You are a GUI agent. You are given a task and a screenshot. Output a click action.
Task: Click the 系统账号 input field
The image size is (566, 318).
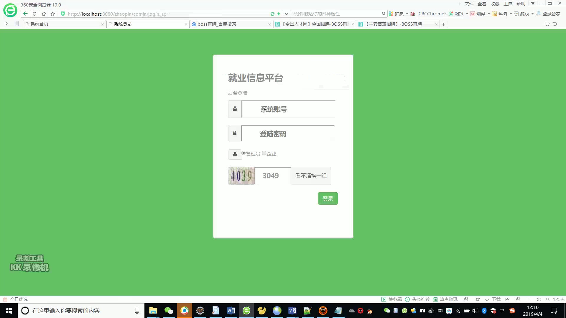point(288,109)
